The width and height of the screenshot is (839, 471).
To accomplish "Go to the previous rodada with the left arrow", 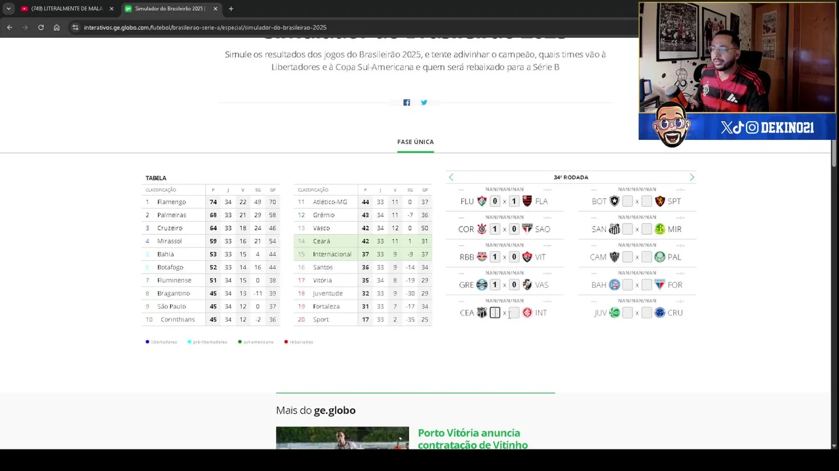I will click(x=451, y=177).
